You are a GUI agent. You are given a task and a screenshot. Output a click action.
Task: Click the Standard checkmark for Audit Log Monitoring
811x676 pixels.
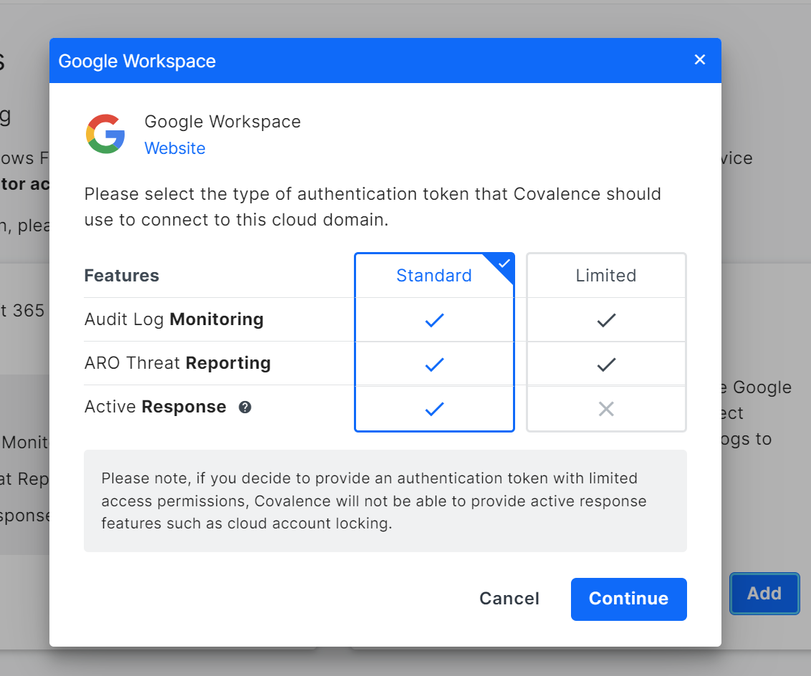434,320
